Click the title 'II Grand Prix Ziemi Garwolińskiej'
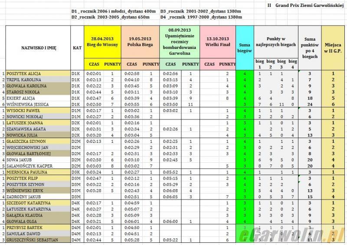Image resolution: width=347 pixels, height=245 pixels. 305,5
